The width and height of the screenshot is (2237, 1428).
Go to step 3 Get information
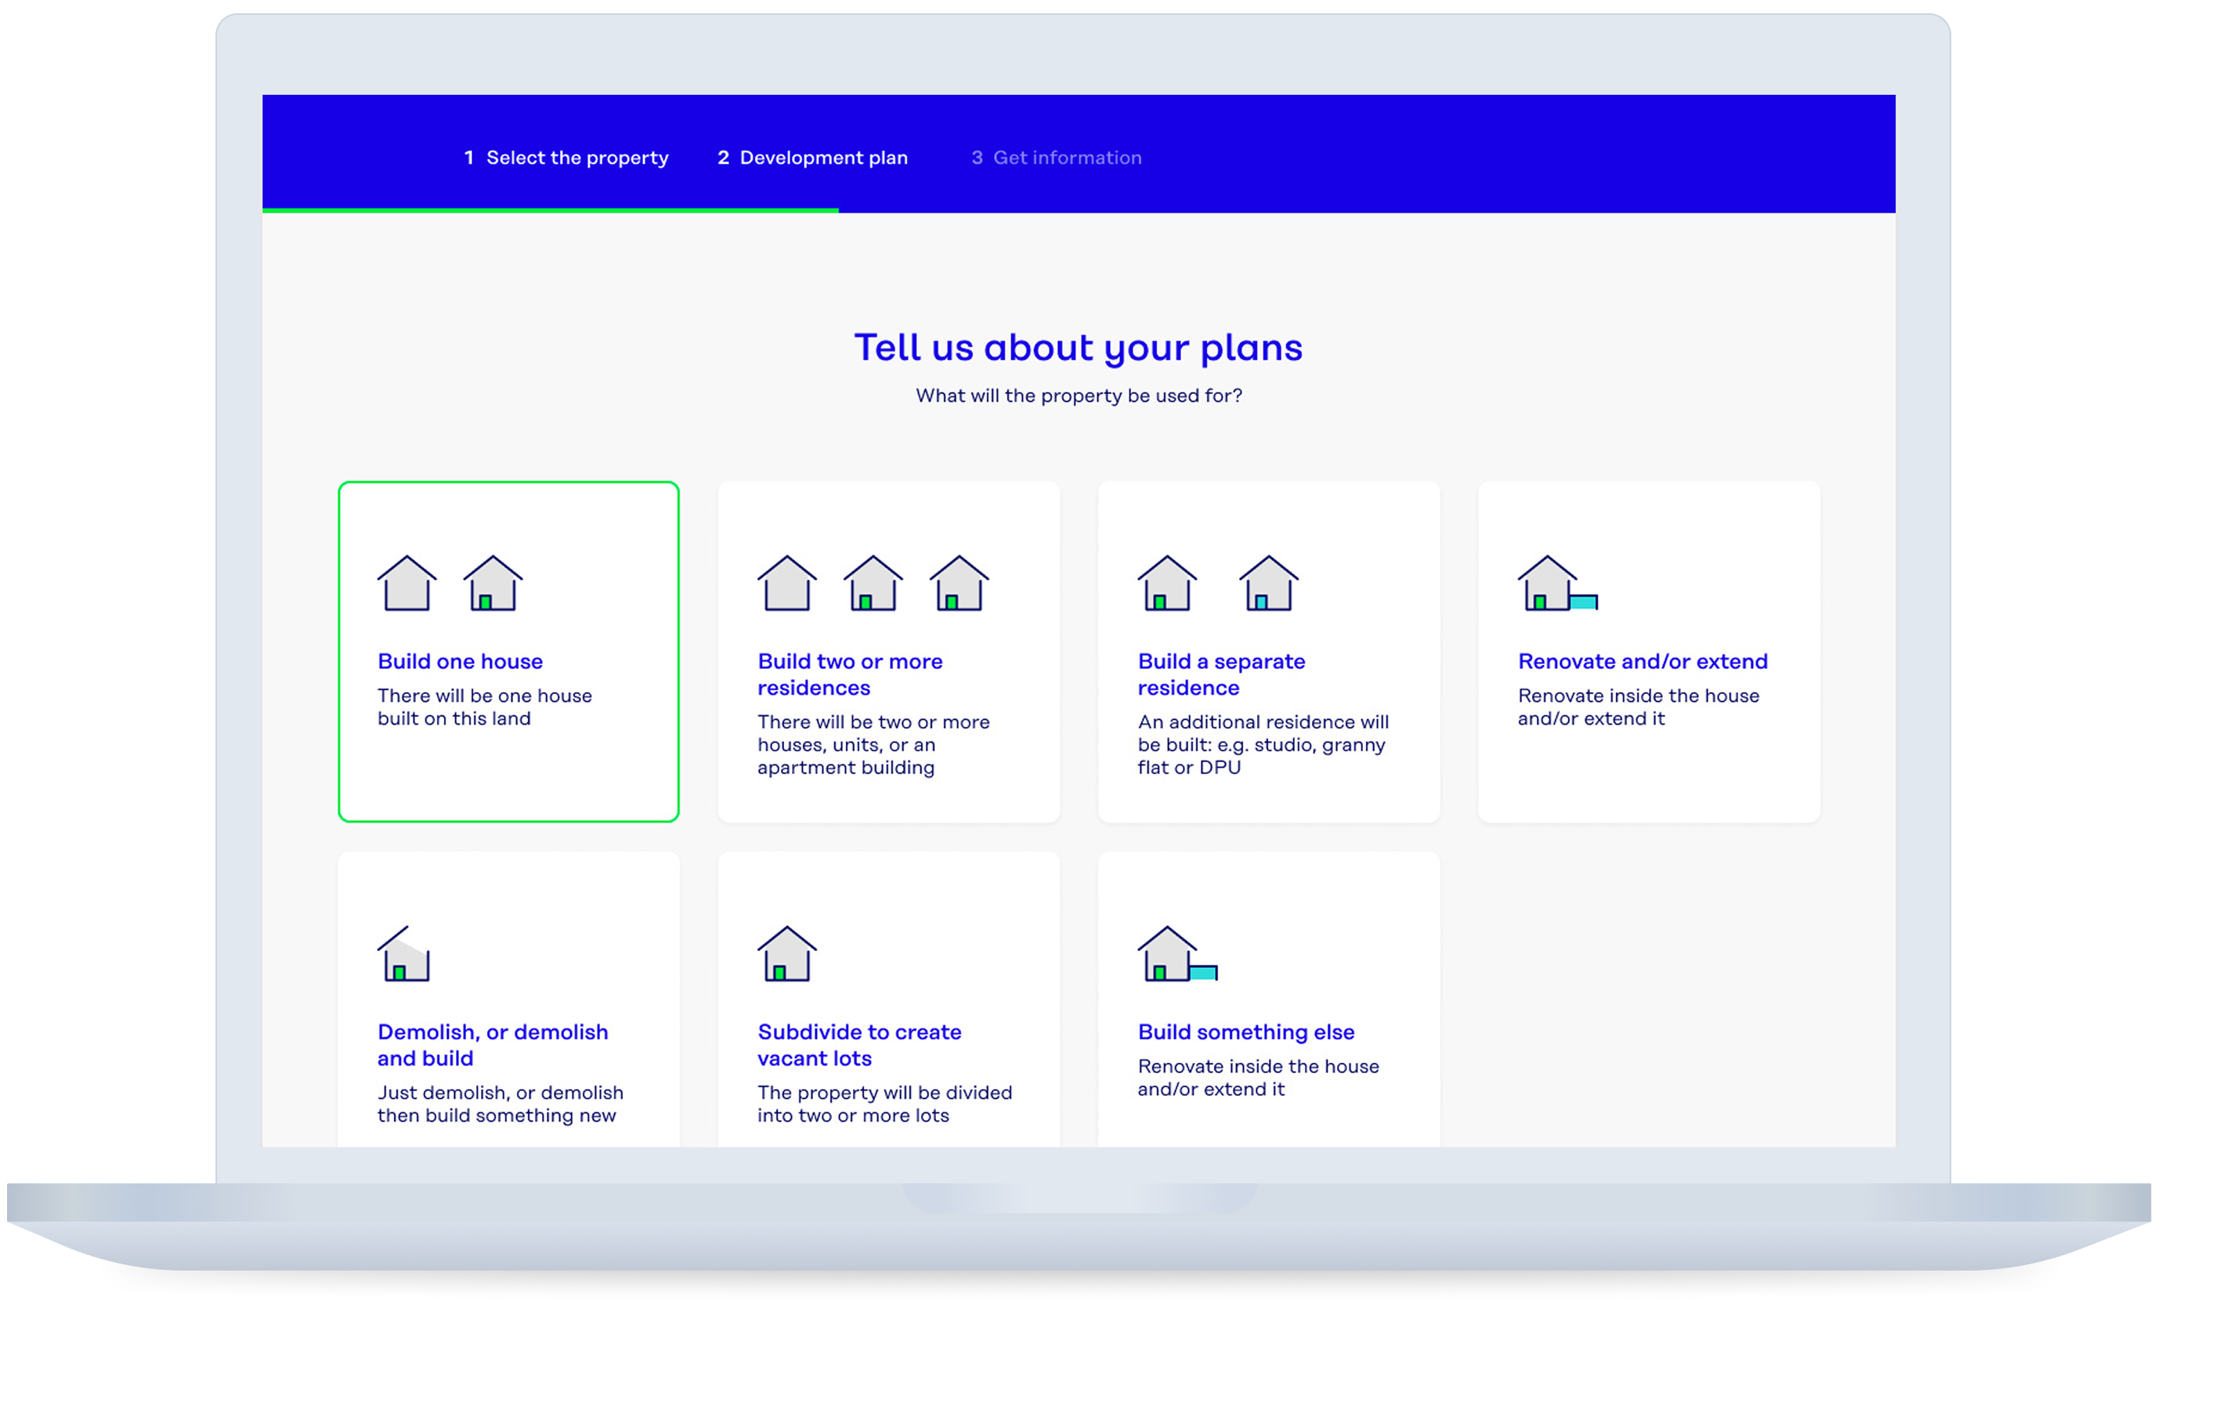click(x=1057, y=158)
